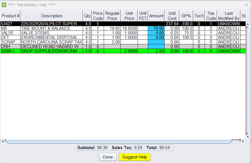This screenshot has height=163, width=251.
Task: Select the Declined Road Hazard row
Action: click(x=51, y=47)
